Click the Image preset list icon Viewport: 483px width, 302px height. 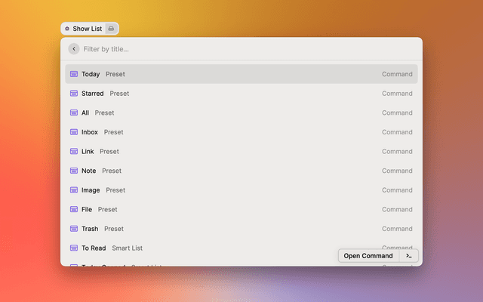(x=74, y=190)
